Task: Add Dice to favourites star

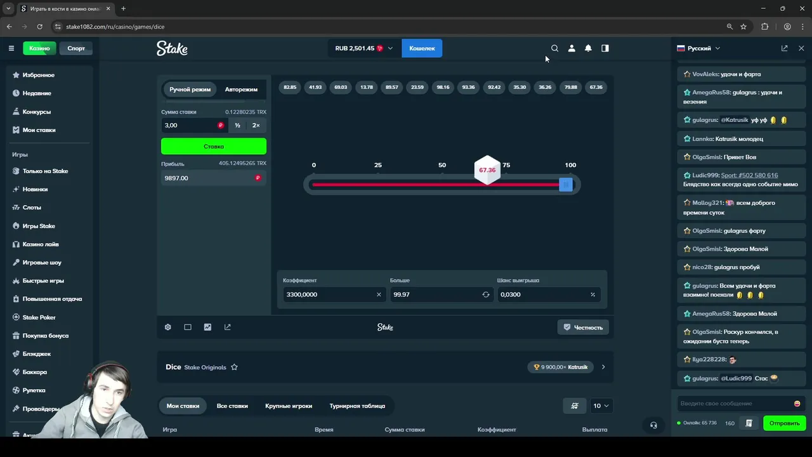Action: tap(234, 367)
